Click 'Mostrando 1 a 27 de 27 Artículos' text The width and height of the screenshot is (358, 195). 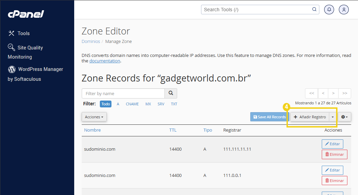pyautogui.click(x=323, y=103)
